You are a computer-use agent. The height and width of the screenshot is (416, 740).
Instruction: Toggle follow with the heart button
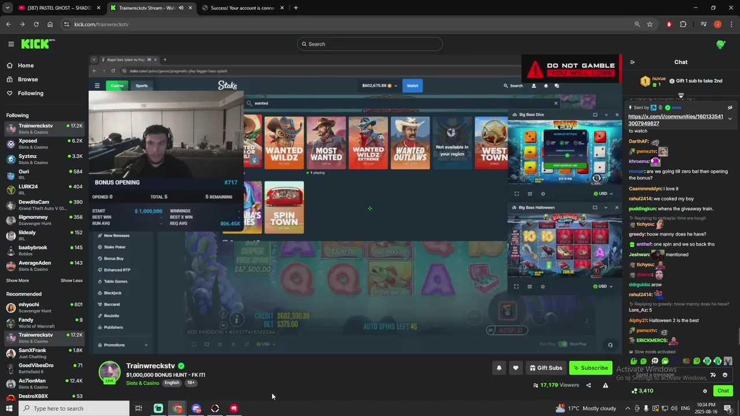[x=516, y=367]
